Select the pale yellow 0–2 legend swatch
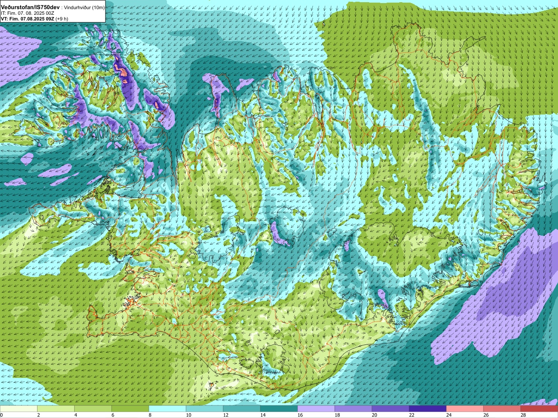This screenshot has height=418, width=558. (x=18, y=409)
